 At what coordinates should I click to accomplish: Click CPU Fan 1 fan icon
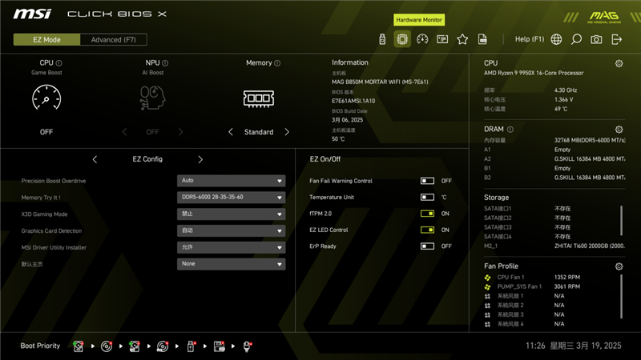(487, 278)
